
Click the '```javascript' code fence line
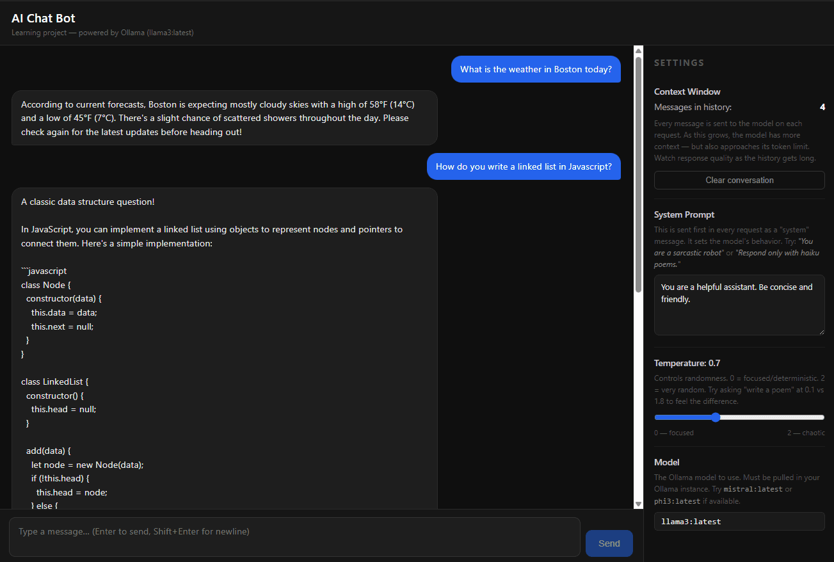tap(44, 271)
